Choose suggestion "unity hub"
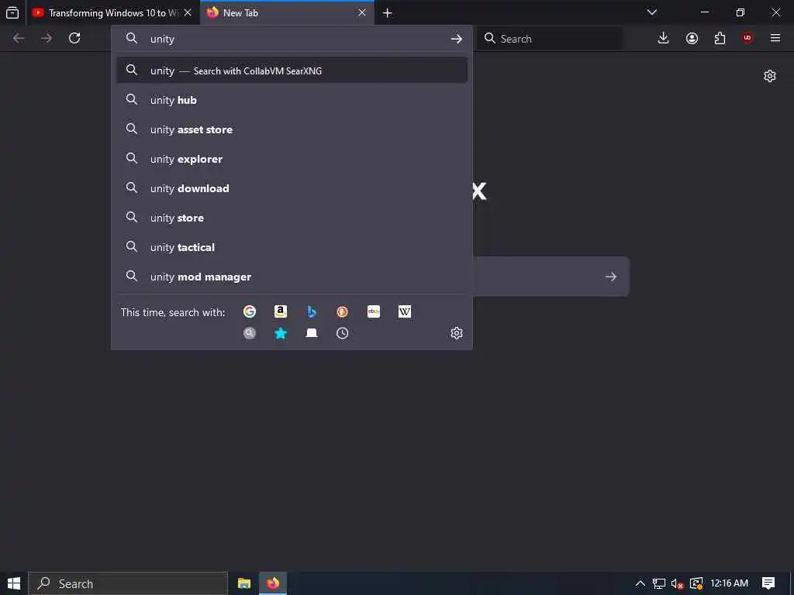 [x=292, y=100]
